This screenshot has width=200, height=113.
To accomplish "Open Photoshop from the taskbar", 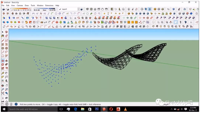I will click(x=97, y=109).
